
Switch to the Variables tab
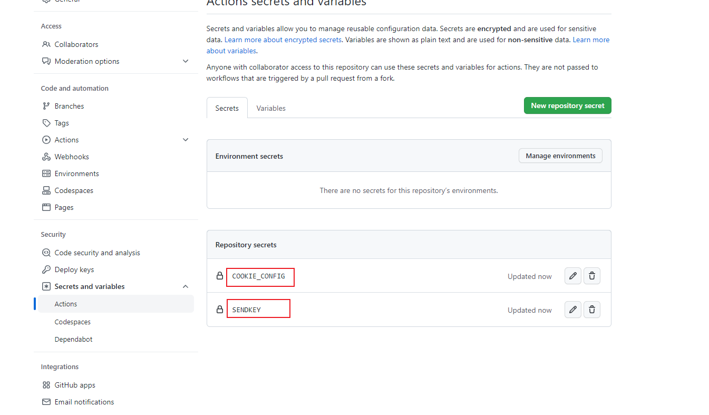(271, 108)
